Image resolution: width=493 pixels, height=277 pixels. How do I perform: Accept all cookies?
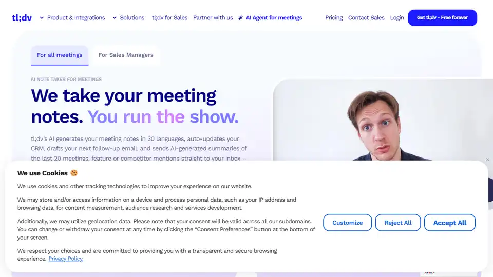coord(450,223)
